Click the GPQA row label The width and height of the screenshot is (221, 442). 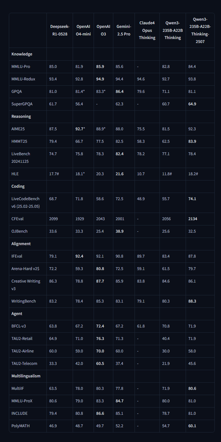click(17, 92)
